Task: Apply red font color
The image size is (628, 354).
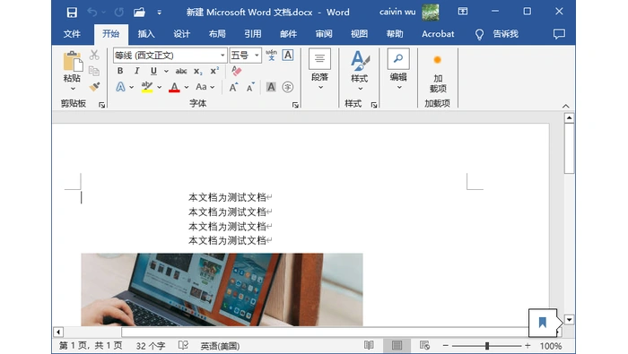Action: (174, 87)
